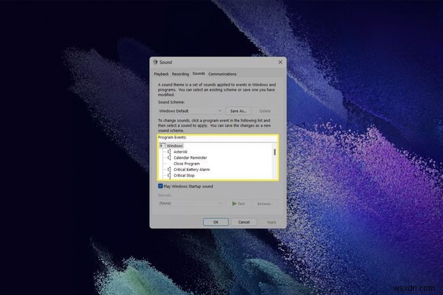
Task: Click the Program Events scrollbar thumb
Action: point(275,152)
